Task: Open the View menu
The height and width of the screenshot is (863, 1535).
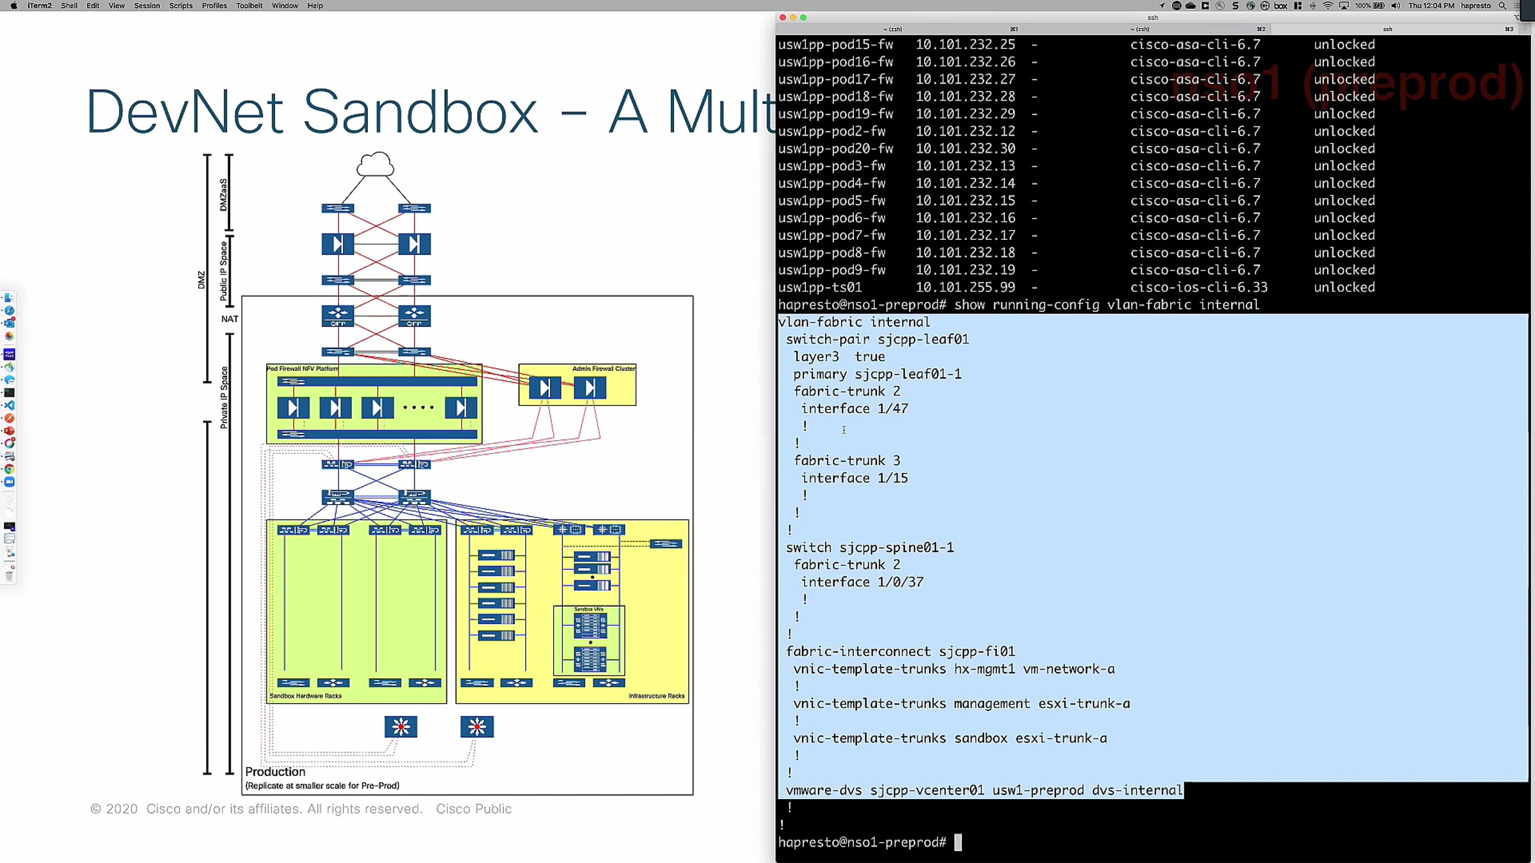Action: click(116, 6)
